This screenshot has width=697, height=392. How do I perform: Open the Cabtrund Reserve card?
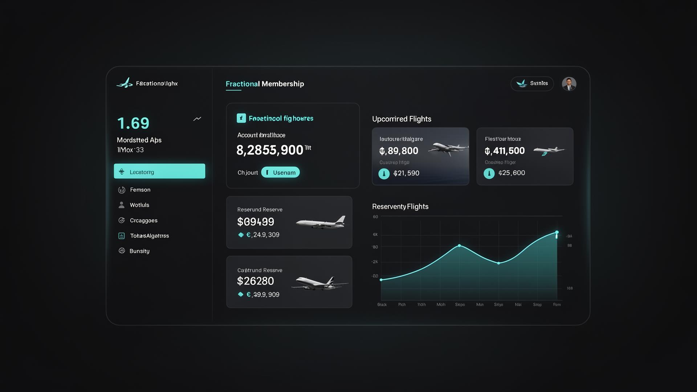click(x=289, y=282)
